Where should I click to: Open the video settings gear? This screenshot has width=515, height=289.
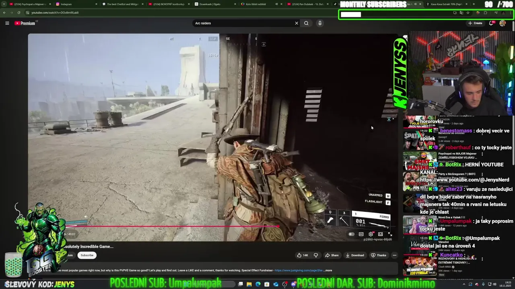tap(371, 234)
